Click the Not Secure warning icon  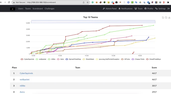pos(14,3)
